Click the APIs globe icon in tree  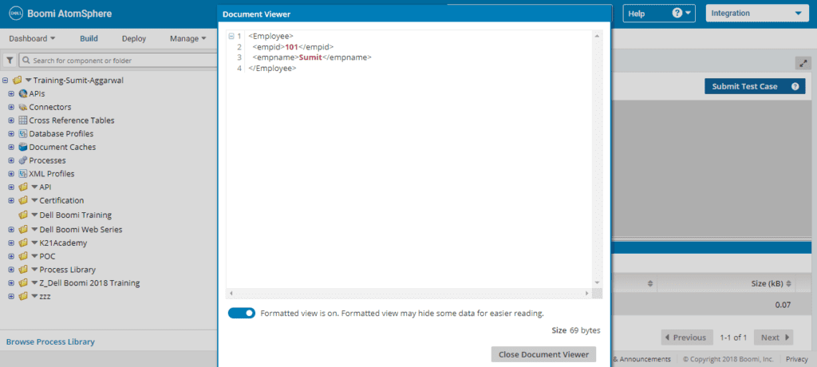(x=23, y=94)
